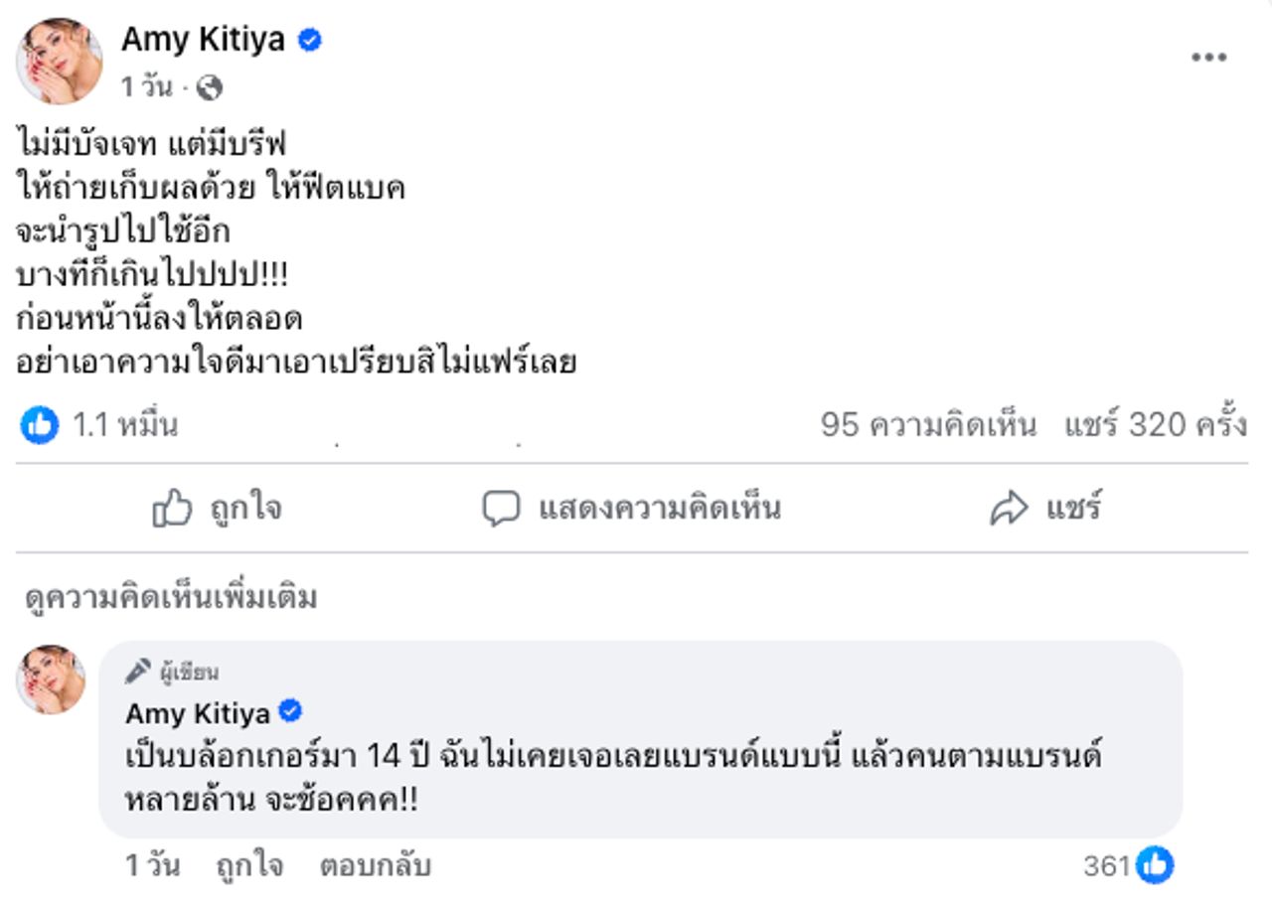
Task: Open the three-dot post options menu
Action: coord(1208,58)
